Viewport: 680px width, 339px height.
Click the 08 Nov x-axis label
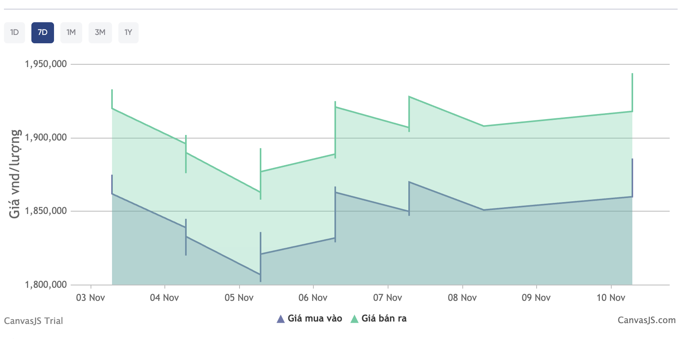[462, 298]
